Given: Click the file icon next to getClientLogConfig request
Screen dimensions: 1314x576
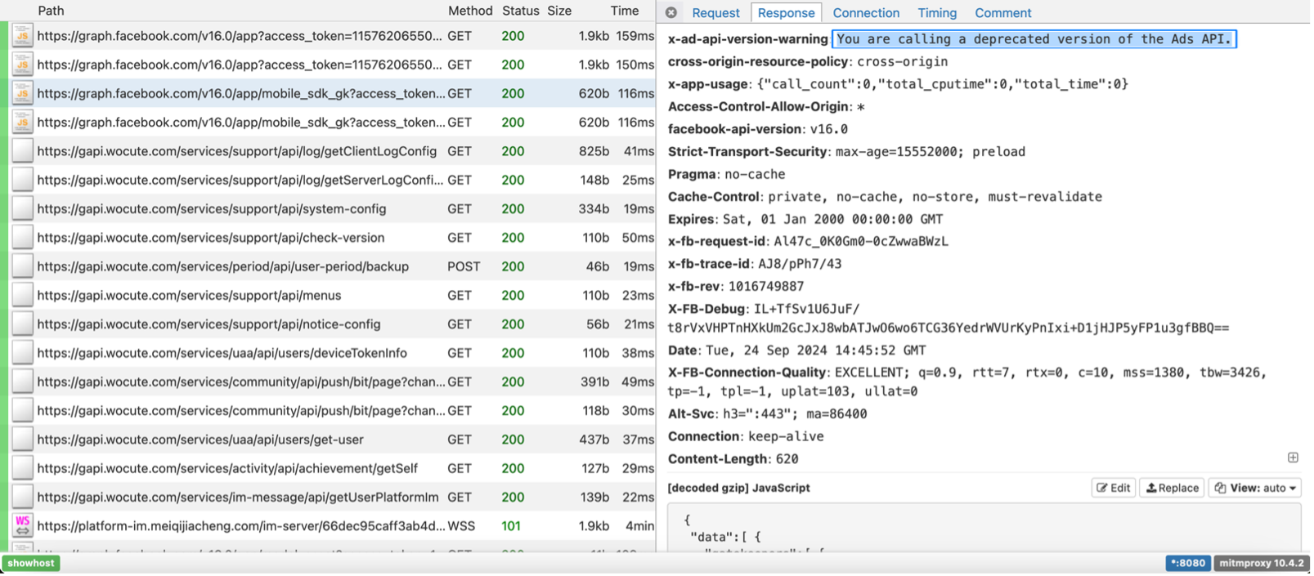Looking at the screenshot, I should (22, 151).
